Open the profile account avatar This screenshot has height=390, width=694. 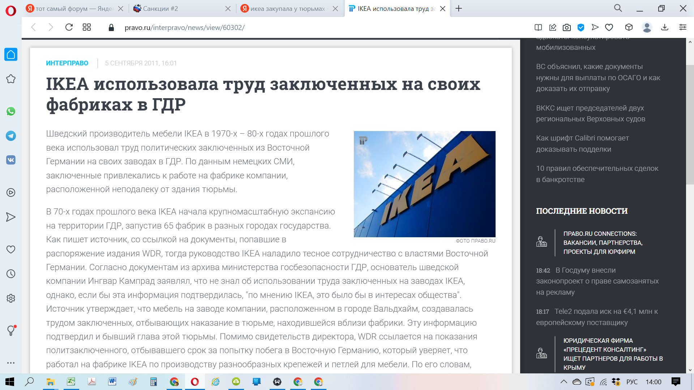[647, 27]
